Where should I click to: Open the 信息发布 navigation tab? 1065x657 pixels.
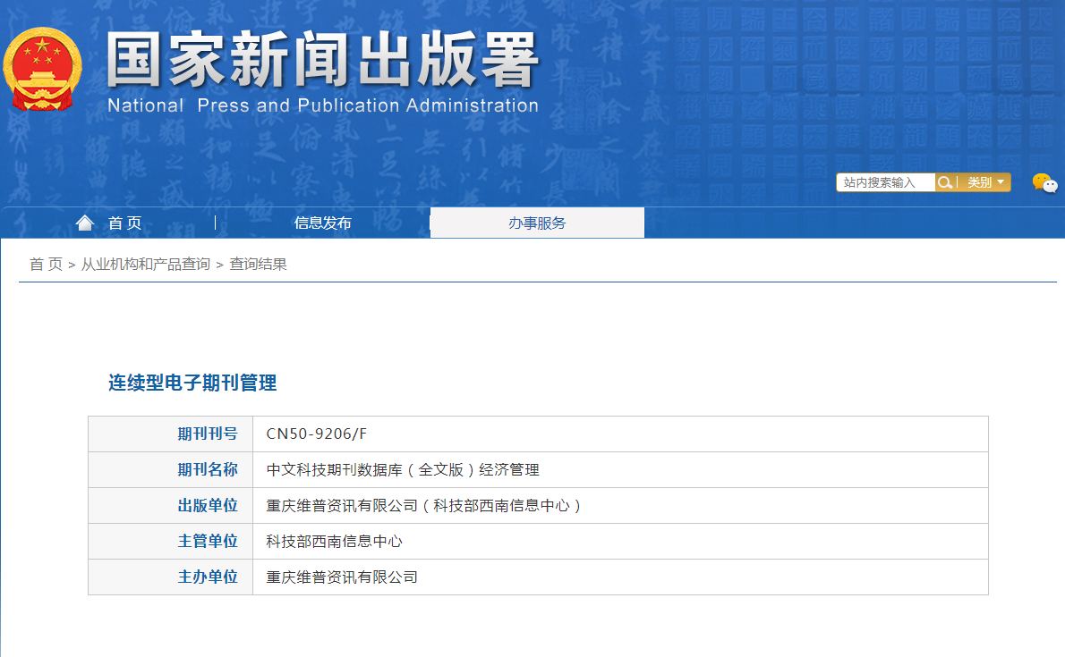click(322, 223)
